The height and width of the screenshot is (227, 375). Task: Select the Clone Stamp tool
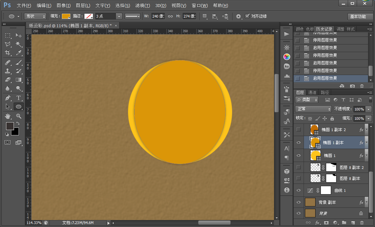tap(8, 71)
